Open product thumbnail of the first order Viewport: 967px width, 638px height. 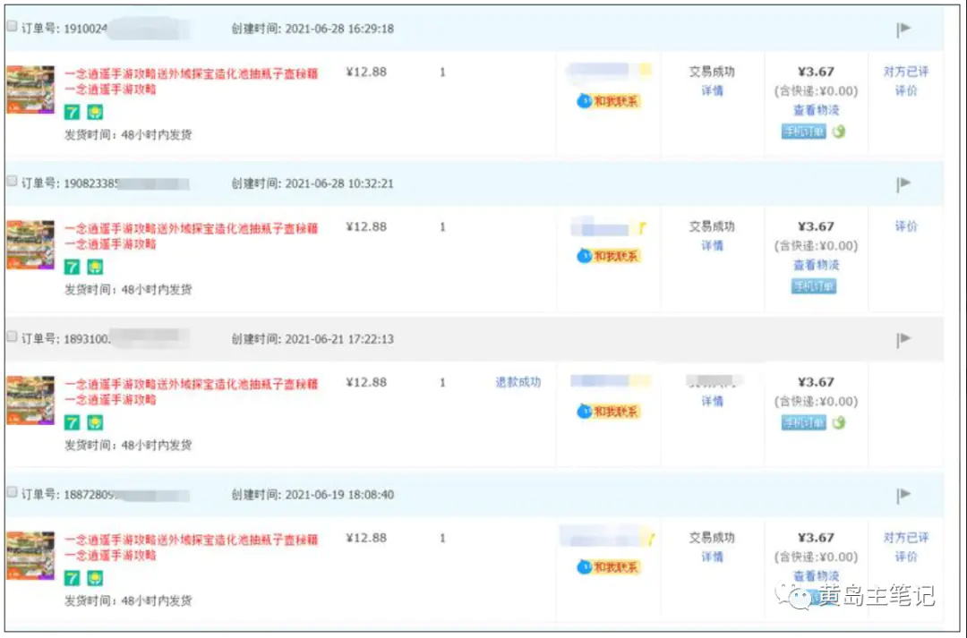[x=30, y=89]
